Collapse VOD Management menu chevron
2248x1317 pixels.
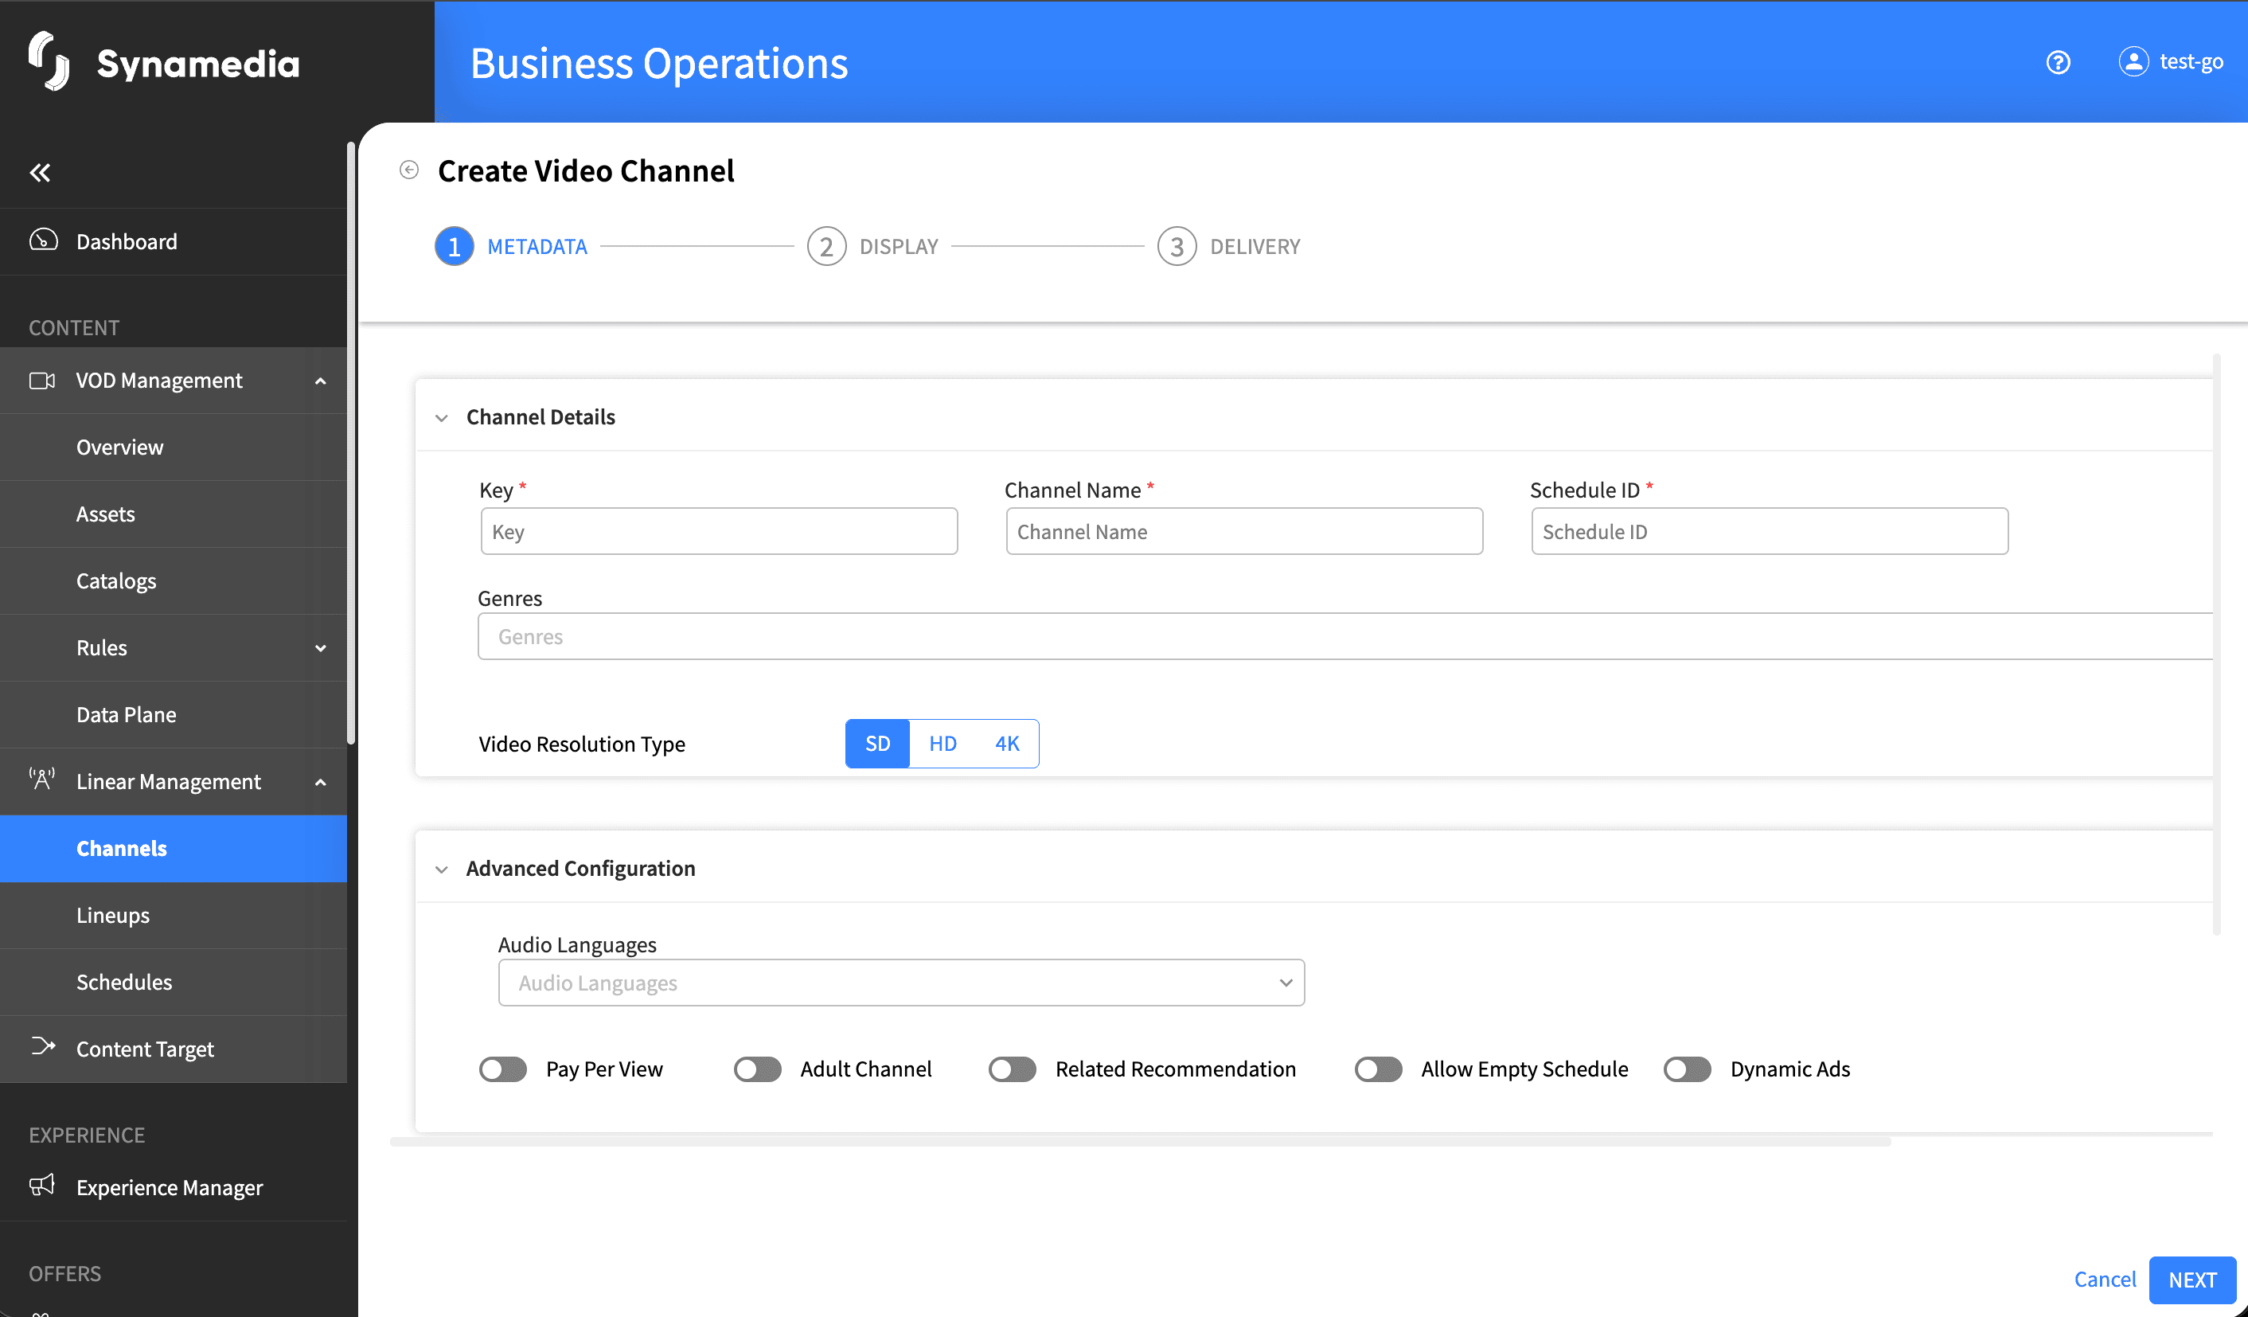[320, 381]
